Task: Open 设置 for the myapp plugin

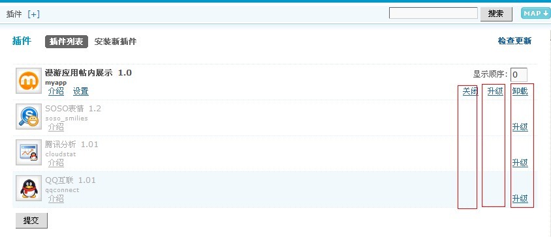Action: click(81, 92)
